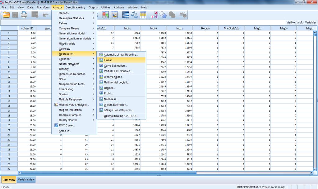The width and height of the screenshot is (318, 189).
Task: Open the Direct Marketing menu
Action: pos(75,7)
